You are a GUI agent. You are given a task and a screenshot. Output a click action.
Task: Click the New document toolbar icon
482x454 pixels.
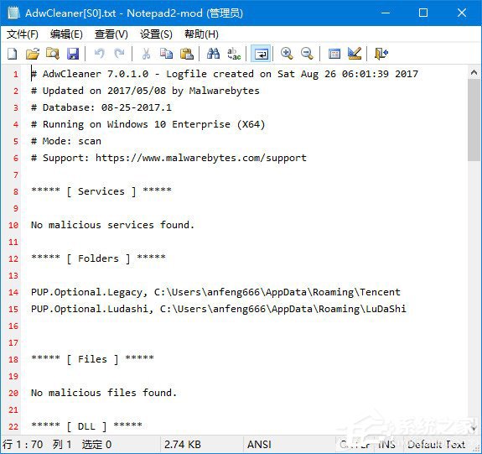coord(13,54)
